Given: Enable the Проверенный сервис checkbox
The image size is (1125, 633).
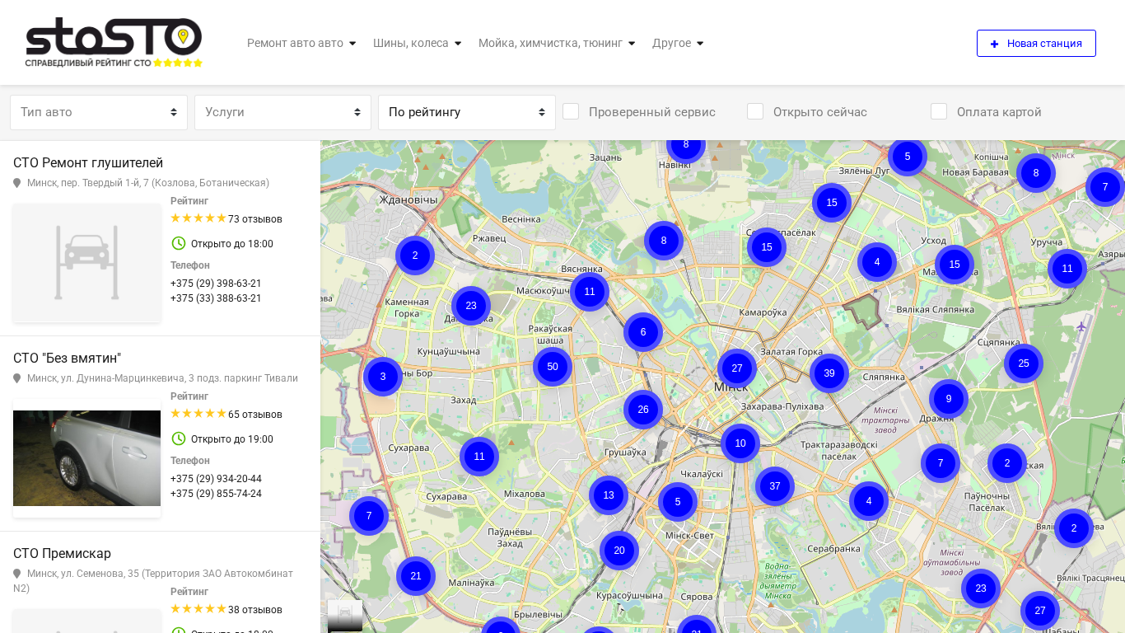Looking at the screenshot, I should [x=571, y=111].
